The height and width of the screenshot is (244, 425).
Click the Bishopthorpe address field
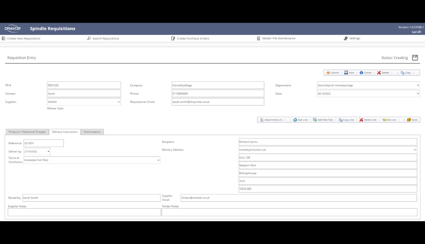tap(328, 173)
